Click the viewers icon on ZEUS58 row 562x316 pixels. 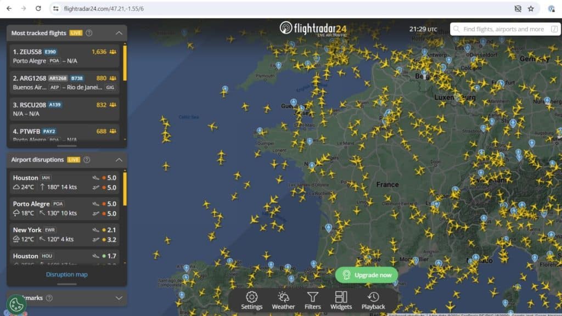pyautogui.click(x=113, y=52)
